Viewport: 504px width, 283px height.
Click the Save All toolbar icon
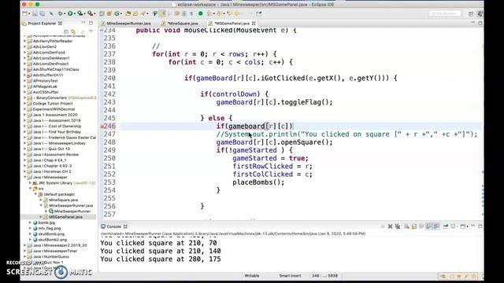42,13
